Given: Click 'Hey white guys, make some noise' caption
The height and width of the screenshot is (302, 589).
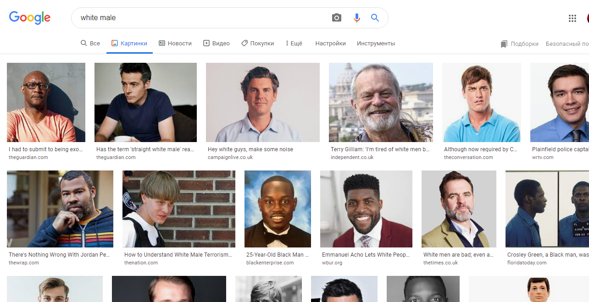Looking at the screenshot, I should click(x=250, y=149).
